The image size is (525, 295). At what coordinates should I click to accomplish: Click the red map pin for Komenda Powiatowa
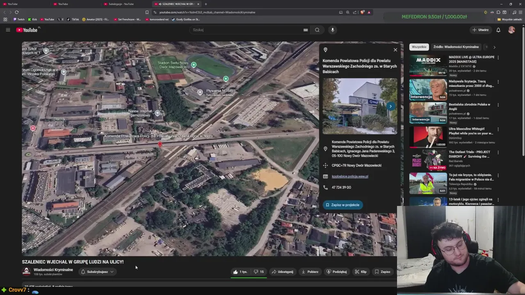point(160,144)
